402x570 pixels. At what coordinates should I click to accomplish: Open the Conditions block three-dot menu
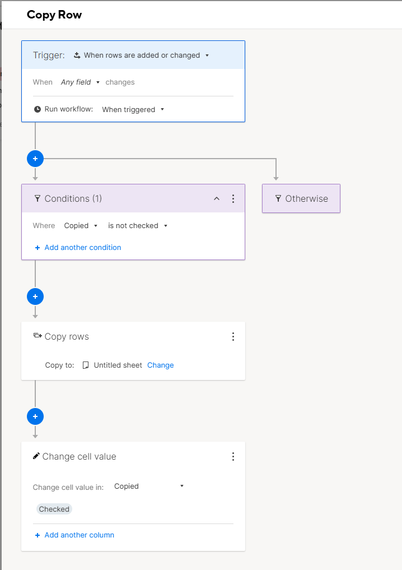[x=233, y=198]
